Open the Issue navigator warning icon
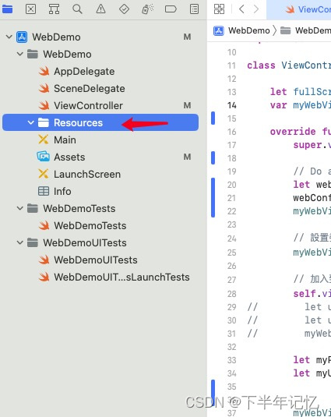The height and width of the screenshot is (417, 331). [x=100, y=9]
